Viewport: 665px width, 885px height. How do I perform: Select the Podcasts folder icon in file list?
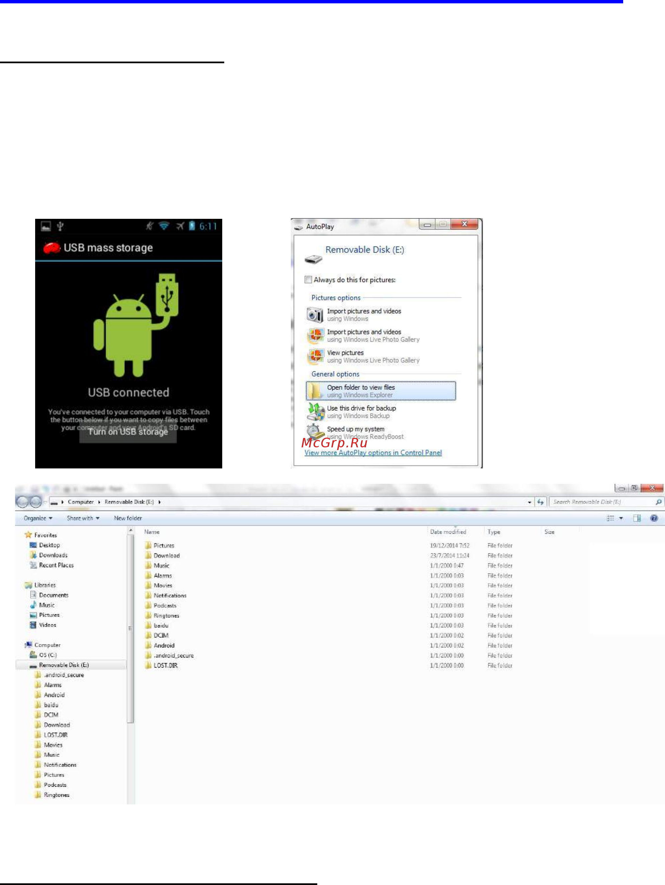148,605
